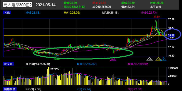Click the highlighted 25.59 price on the axis
The width and height of the screenshot is (182, 91).
[x=171, y=35]
